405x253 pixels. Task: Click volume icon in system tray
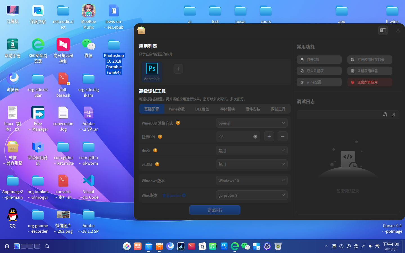point(370,246)
